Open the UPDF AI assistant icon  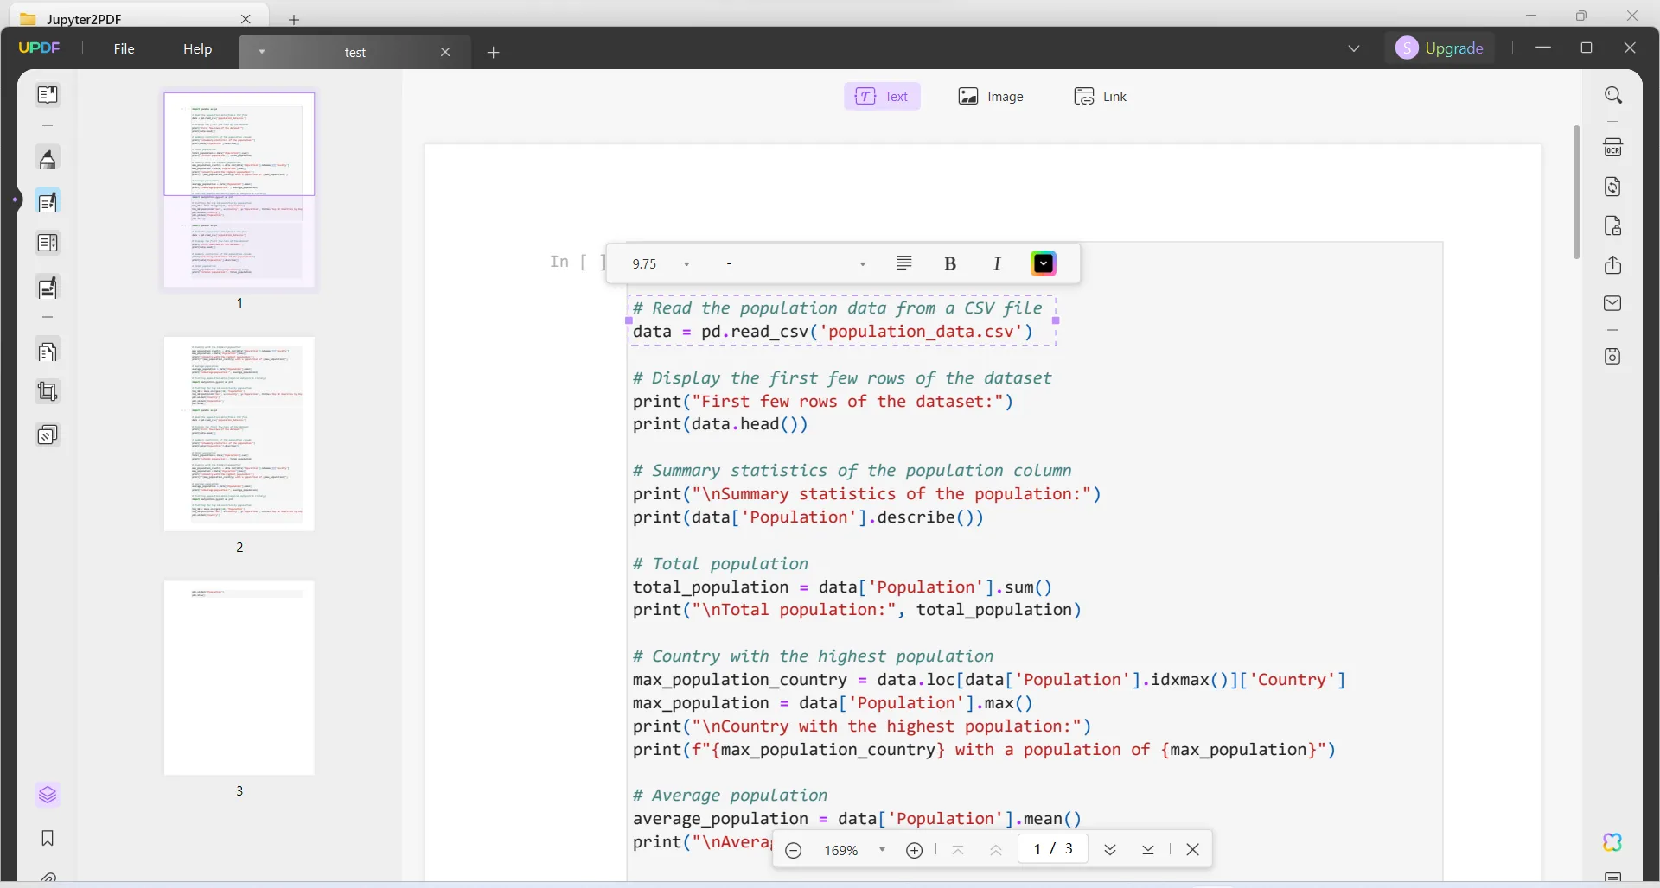point(1612,842)
